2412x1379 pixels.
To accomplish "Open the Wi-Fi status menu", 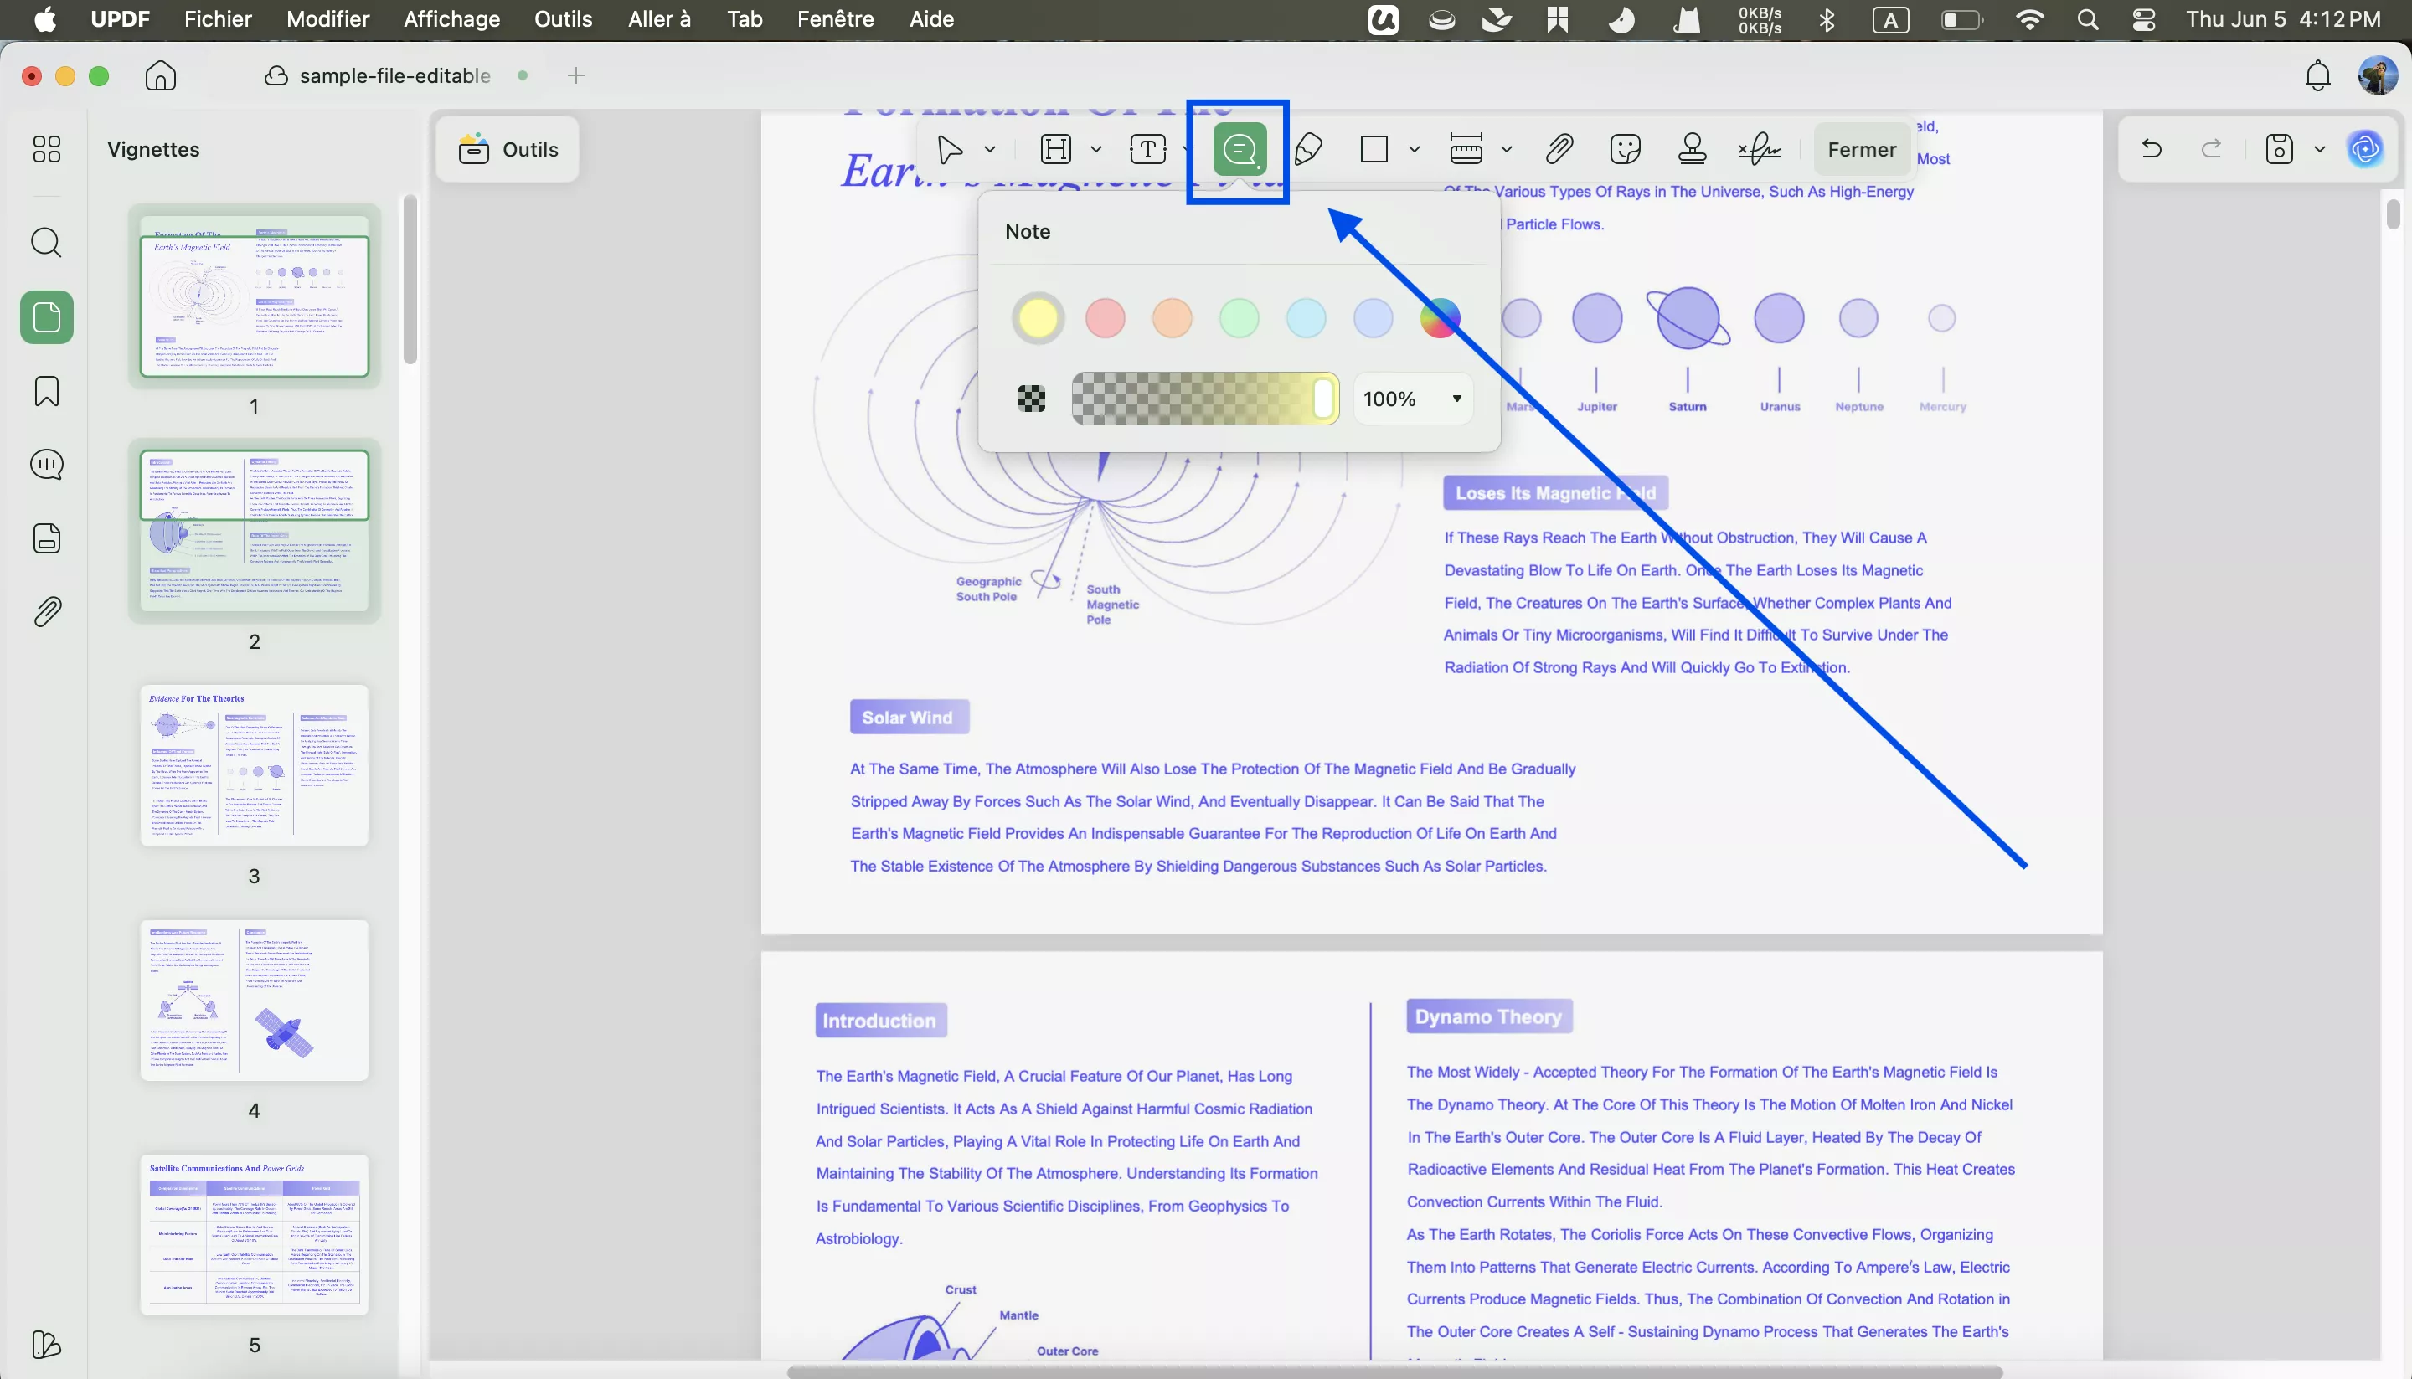I will (x=2029, y=20).
